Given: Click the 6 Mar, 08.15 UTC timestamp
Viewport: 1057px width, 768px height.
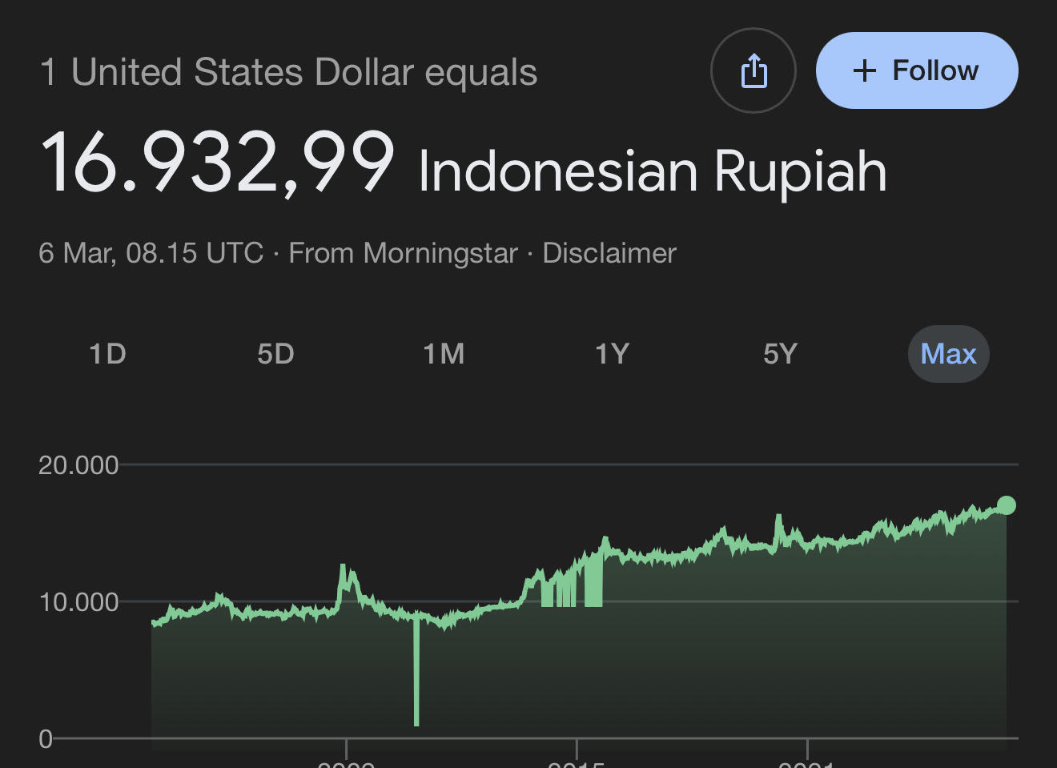Looking at the screenshot, I should 151,253.
